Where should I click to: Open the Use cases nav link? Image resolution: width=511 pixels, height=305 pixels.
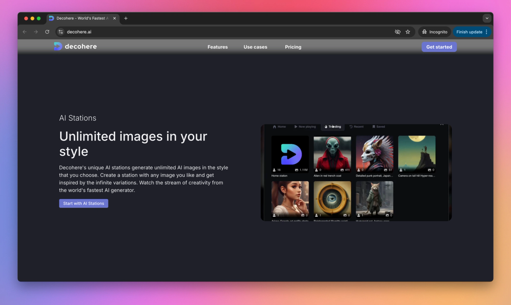tap(255, 47)
